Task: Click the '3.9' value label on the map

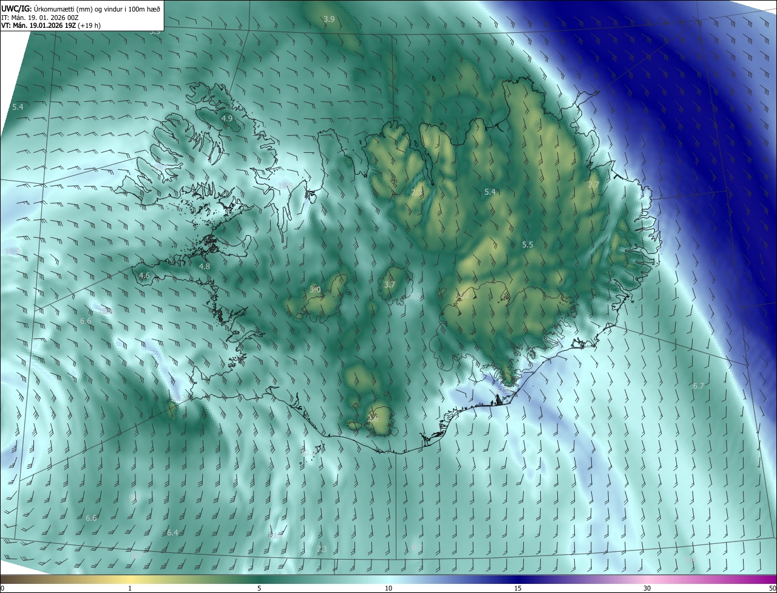Action: [x=329, y=19]
